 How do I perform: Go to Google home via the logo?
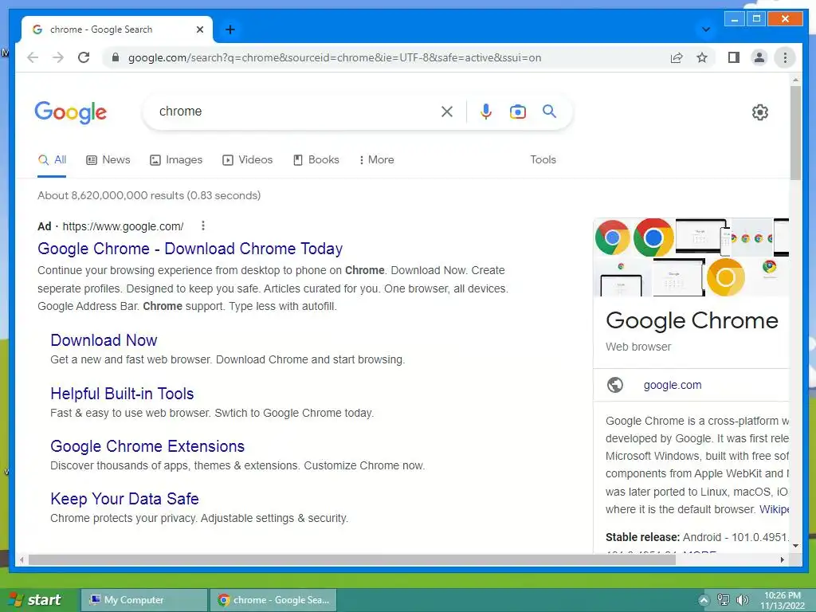pyautogui.click(x=71, y=112)
